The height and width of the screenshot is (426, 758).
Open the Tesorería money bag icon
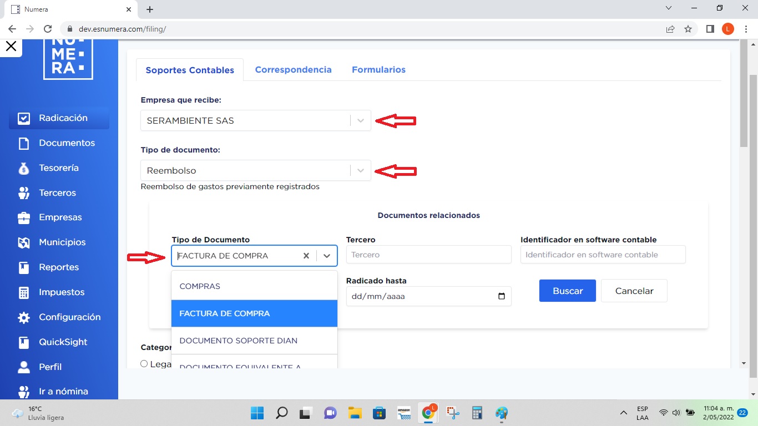pos(23,168)
